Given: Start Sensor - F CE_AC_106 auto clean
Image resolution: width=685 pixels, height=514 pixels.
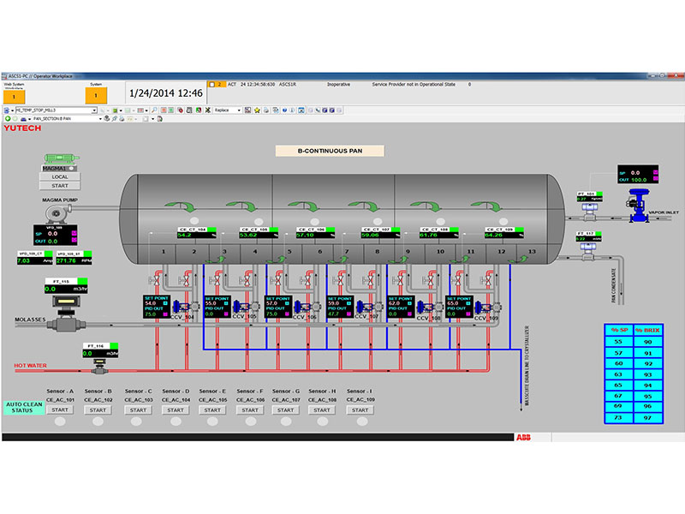Looking at the screenshot, I should (250, 410).
